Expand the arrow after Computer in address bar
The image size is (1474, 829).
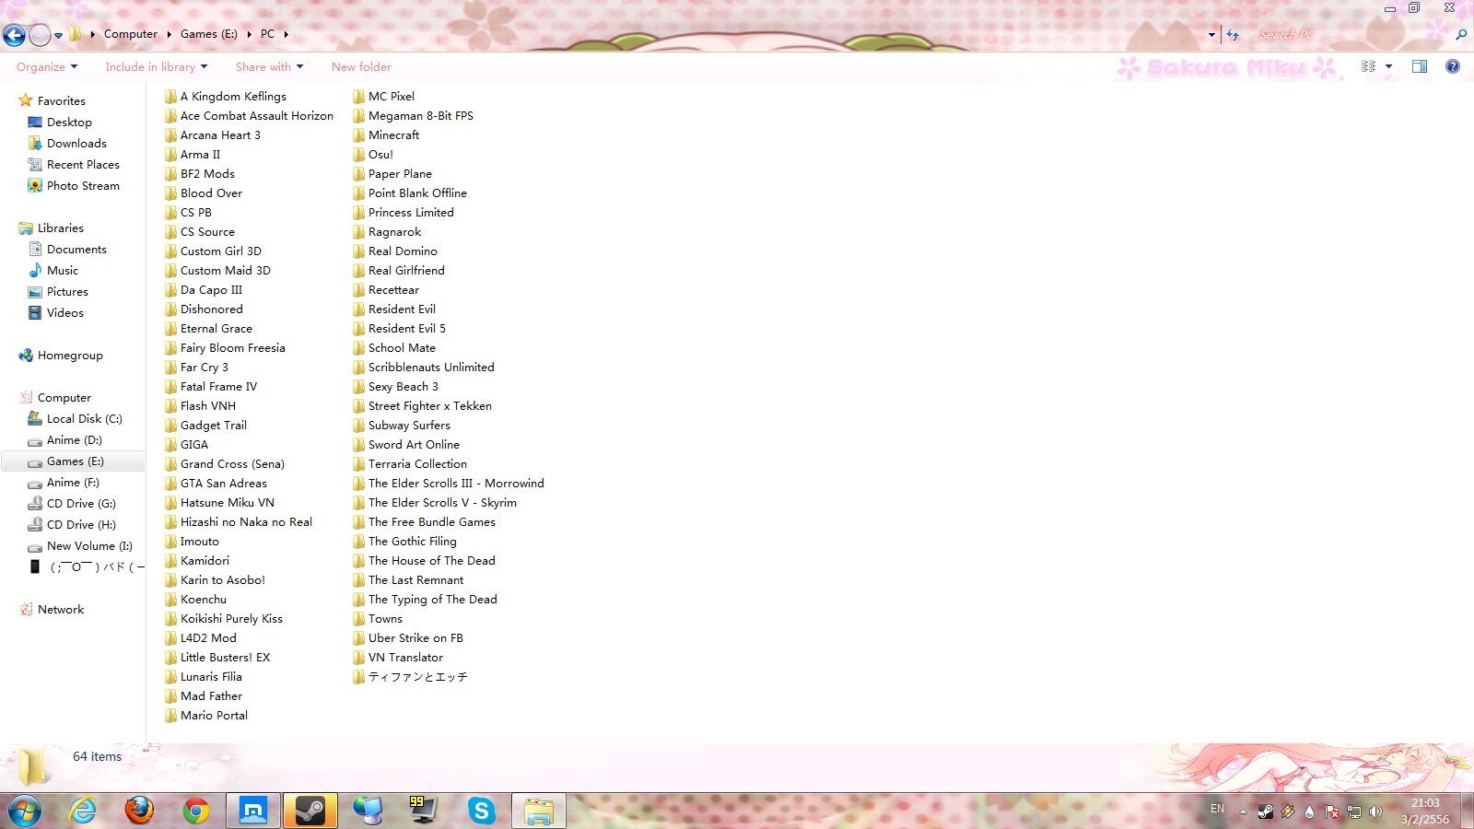click(x=170, y=34)
